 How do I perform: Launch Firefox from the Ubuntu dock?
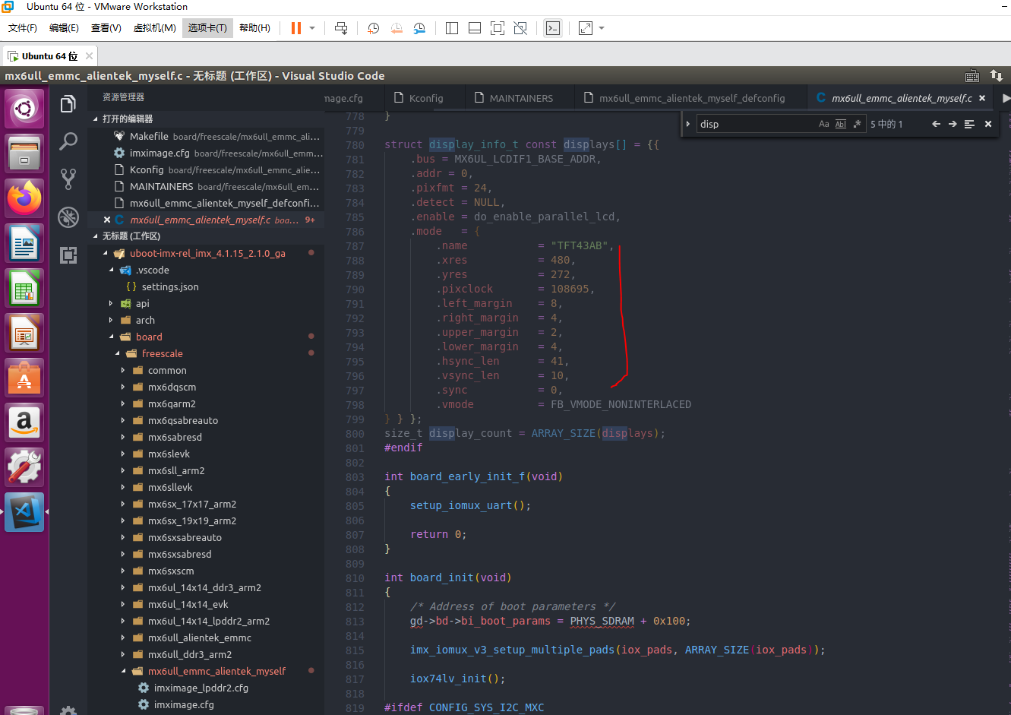coord(24,198)
